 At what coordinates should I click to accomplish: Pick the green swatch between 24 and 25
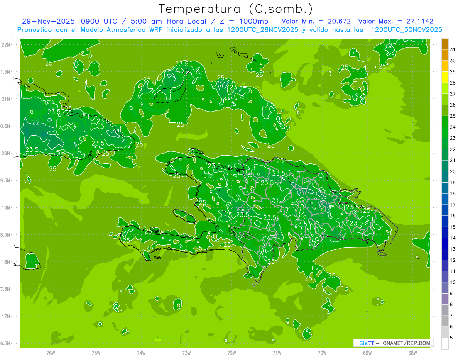[x=445, y=122]
